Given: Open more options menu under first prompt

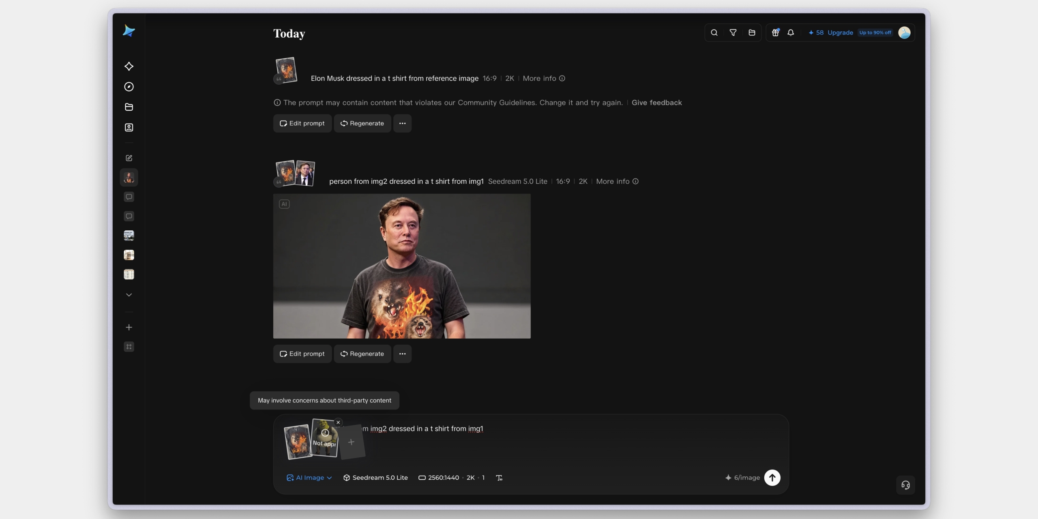Looking at the screenshot, I should click(402, 123).
